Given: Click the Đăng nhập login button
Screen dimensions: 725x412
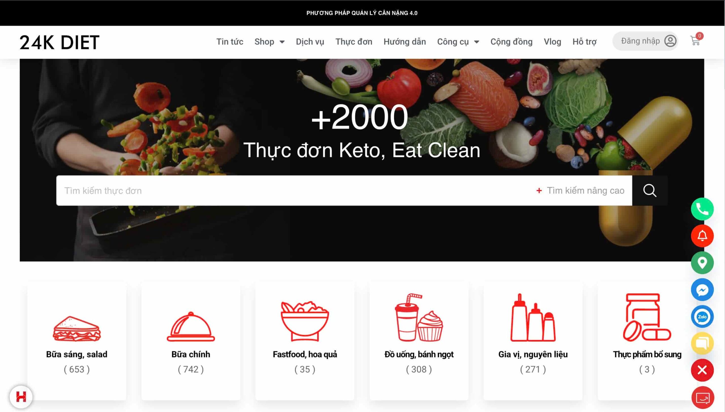Looking at the screenshot, I should click(x=645, y=41).
